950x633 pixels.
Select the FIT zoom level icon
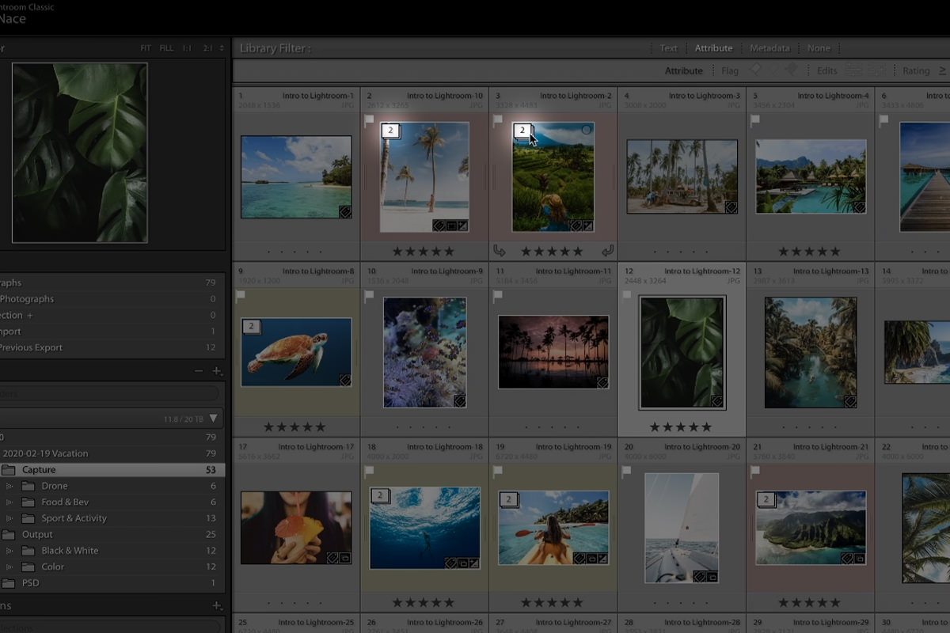pos(146,47)
